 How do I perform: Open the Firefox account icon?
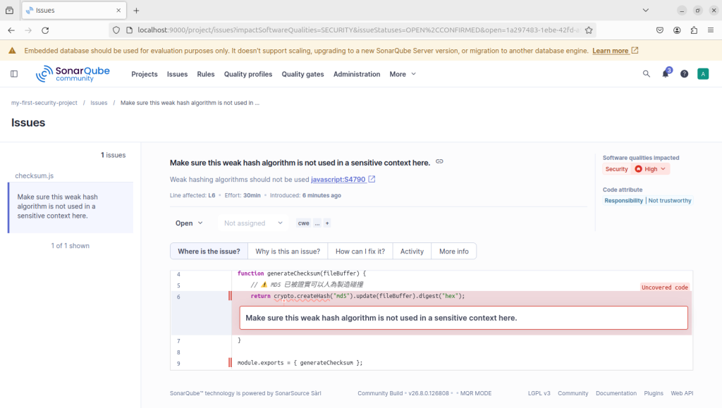tap(677, 30)
